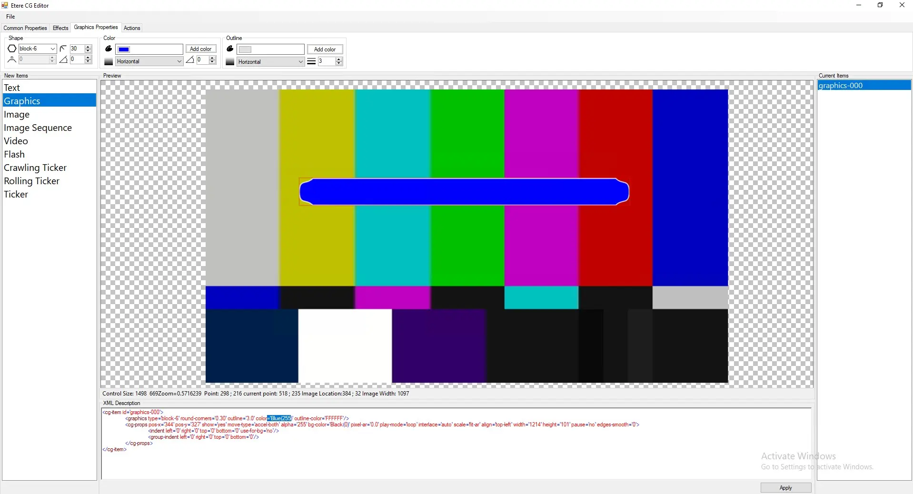Expand the Outline Horizontal gradient dropdown

pyautogui.click(x=300, y=62)
